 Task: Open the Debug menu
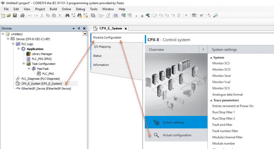tap(80, 9)
